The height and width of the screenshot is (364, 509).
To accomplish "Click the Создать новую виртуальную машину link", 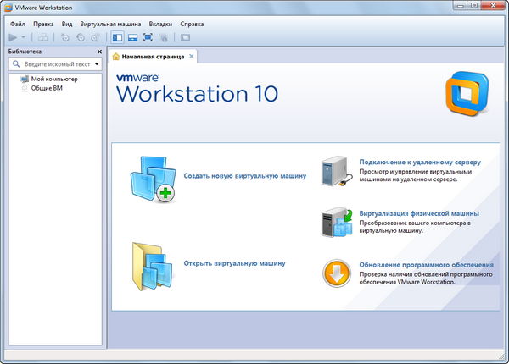I will (244, 175).
